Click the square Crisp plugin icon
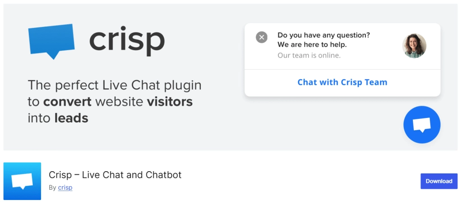The height and width of the screenshot is (205, 462). click(22, 181)
